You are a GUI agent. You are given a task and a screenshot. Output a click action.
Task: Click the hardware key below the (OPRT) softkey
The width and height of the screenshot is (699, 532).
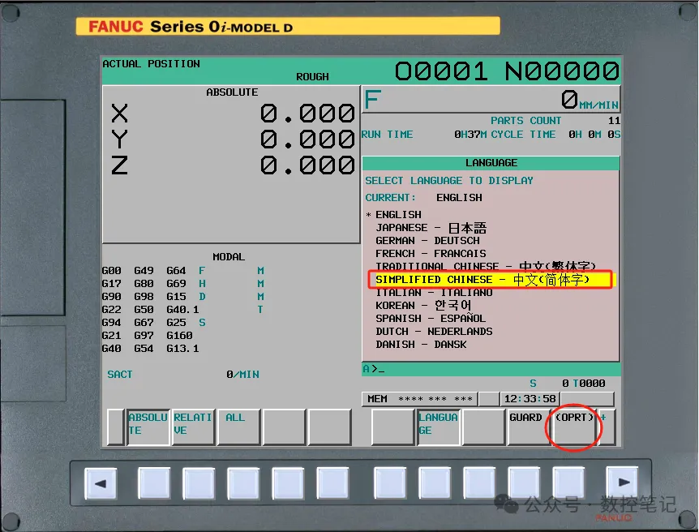point(568,483)
